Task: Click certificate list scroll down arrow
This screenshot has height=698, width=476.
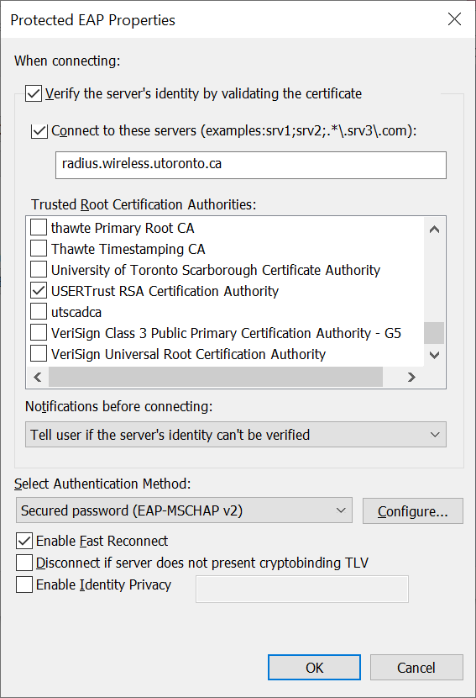Action: [x=434, y=355]
